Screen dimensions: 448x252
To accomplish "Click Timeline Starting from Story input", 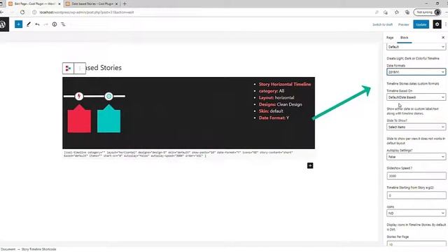I will (x=416, y=195).
